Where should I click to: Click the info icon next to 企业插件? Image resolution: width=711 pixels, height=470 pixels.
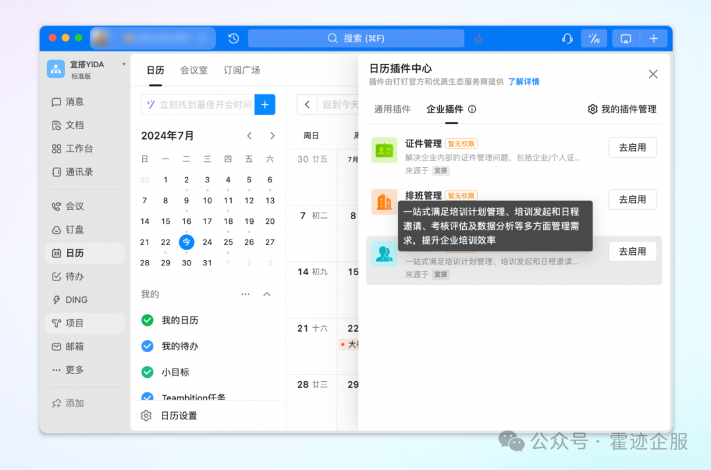[472, 109]
